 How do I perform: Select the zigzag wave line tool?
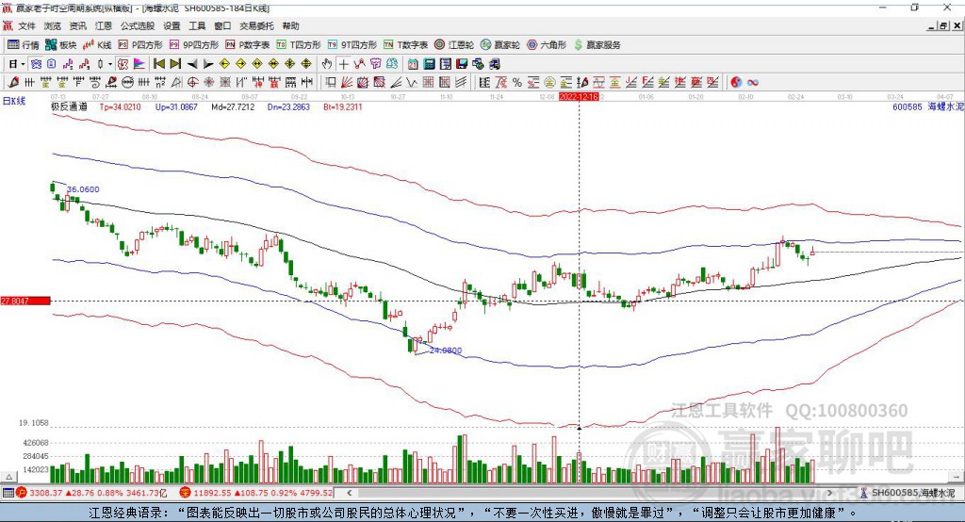click(x=412, y=83)
